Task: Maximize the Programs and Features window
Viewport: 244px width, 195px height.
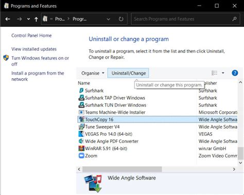Action: (217, 6)
